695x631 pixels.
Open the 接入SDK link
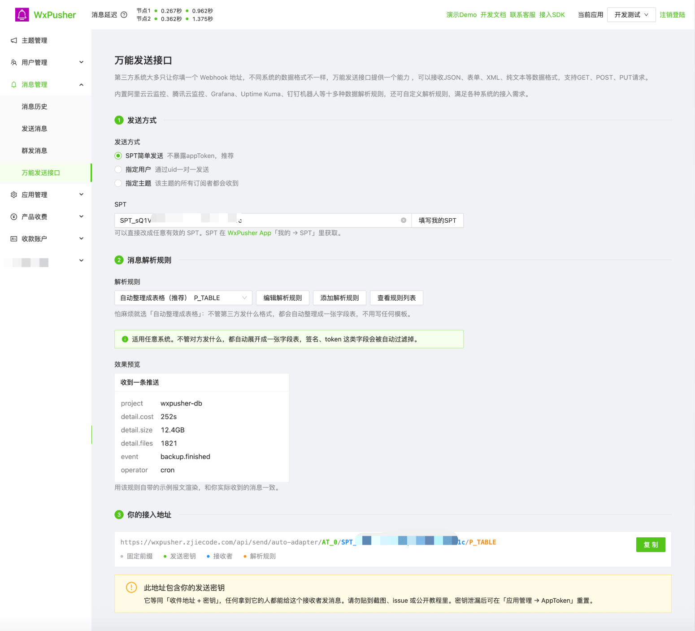(x=552, y=15)
